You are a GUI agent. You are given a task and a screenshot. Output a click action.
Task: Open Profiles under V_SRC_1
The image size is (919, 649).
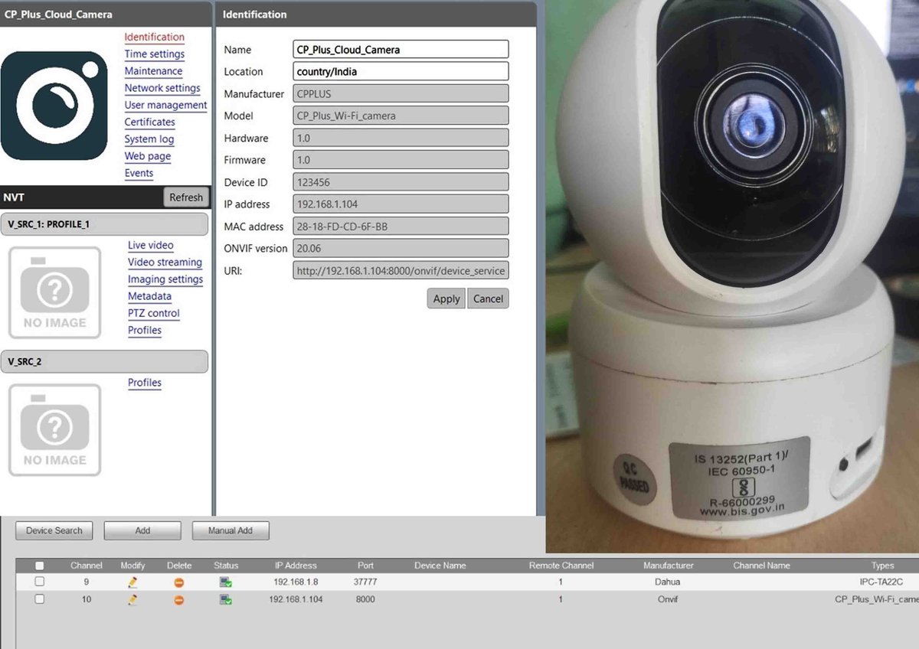click(145, 330)
